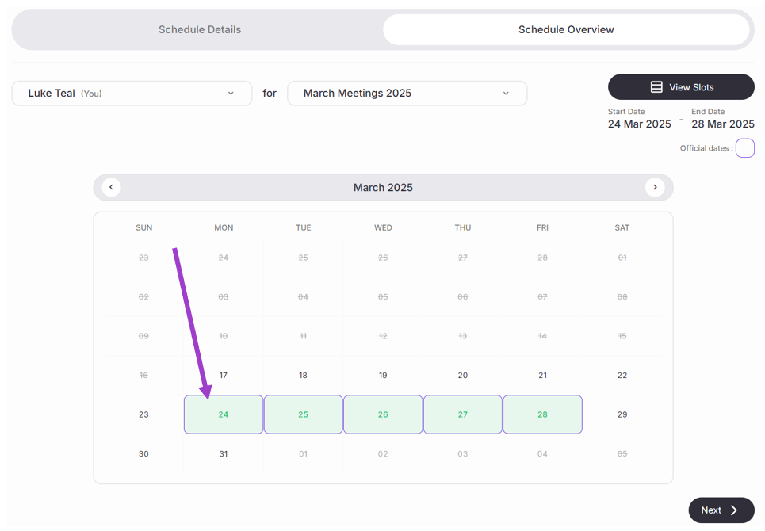Open the Luke Teal user dropdown
Viewport: 765px width, 531px height.
point(132,94)
